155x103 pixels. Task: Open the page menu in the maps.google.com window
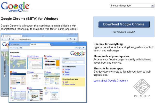pos(71,39)
